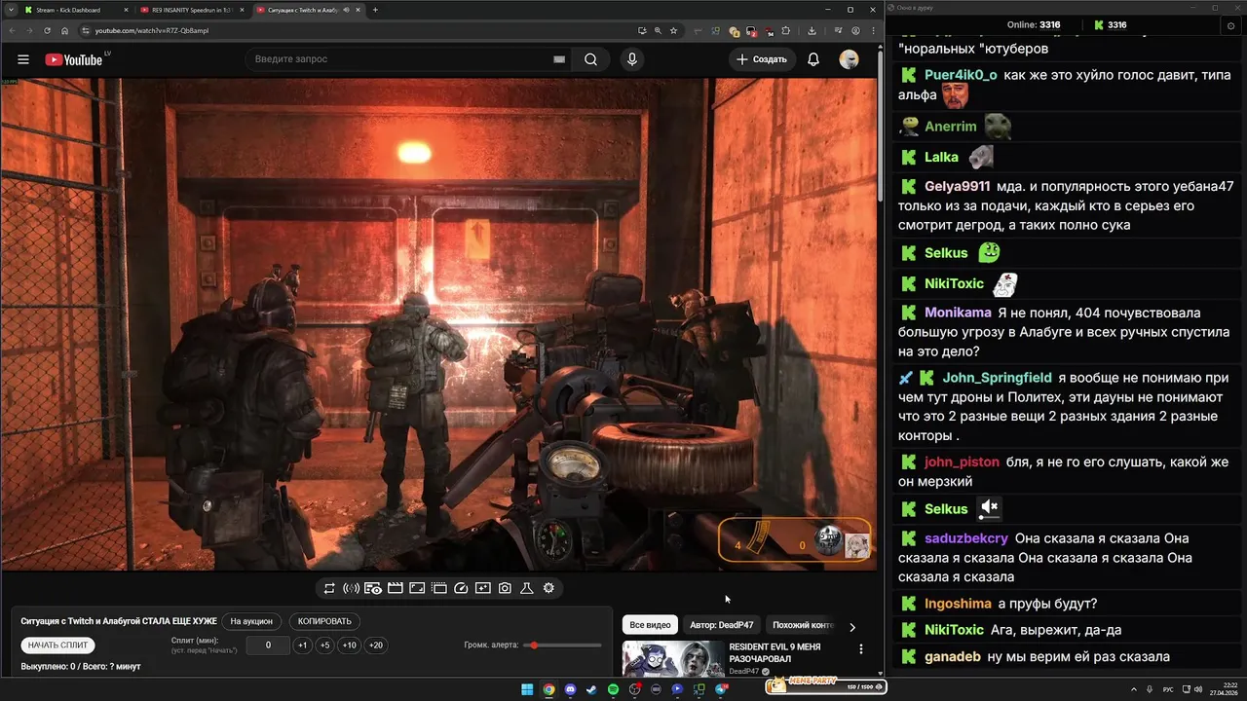
Task: Open the Resident Evil 9 video thumbnail
Action: click(672, 658)
